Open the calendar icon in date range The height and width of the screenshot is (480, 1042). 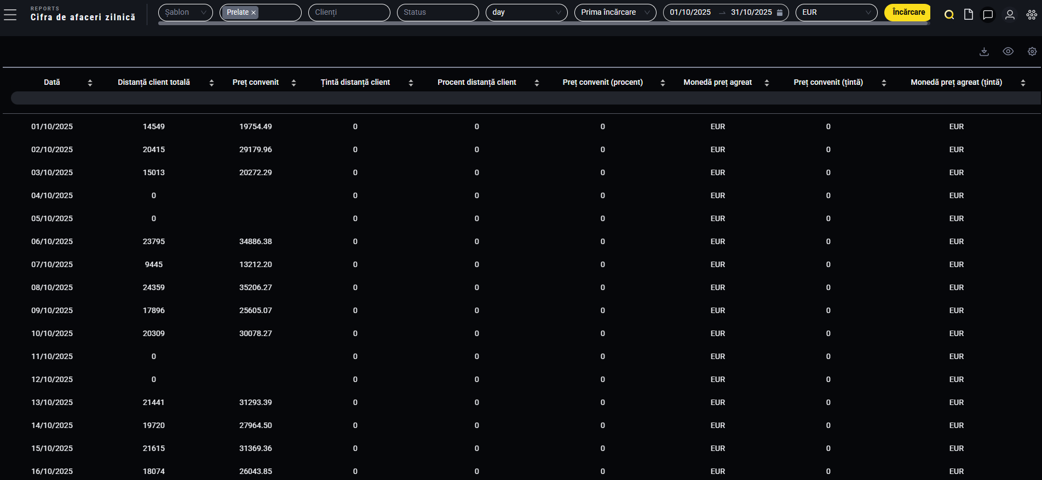[x=780, y=13]
